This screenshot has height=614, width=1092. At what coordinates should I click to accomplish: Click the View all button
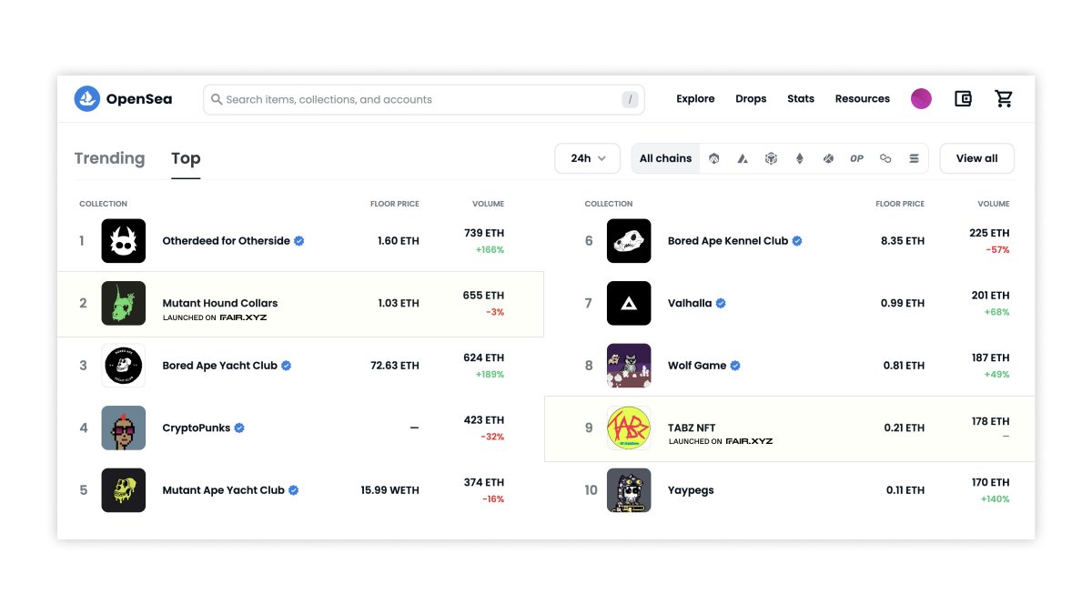coord(976,158)
